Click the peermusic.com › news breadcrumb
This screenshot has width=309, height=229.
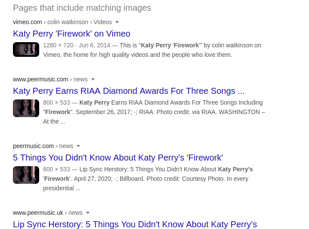43,146
